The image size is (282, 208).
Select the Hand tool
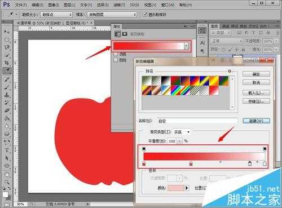(7, 174)
